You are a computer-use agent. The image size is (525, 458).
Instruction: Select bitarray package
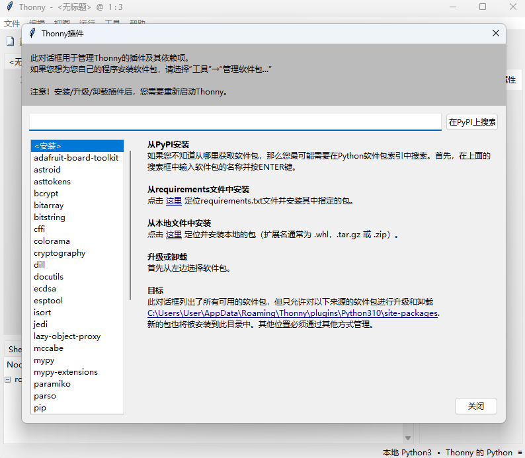(x=77, y=206)
